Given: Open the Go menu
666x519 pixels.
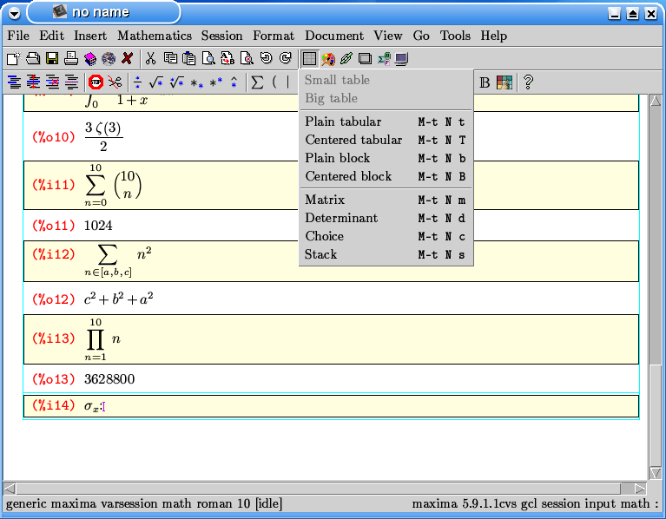Looking at the screenshot, I should [x=421, y=36].
